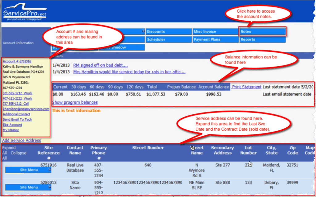
Task: Collapse All service addresses
Action: pyautogui.click(x=19, y=153)
